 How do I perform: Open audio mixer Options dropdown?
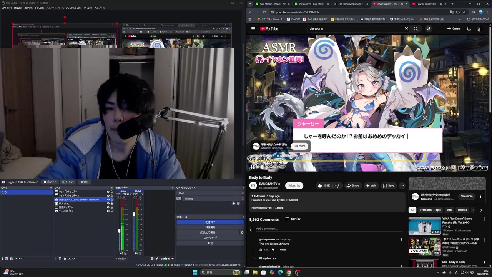point(167,259)
